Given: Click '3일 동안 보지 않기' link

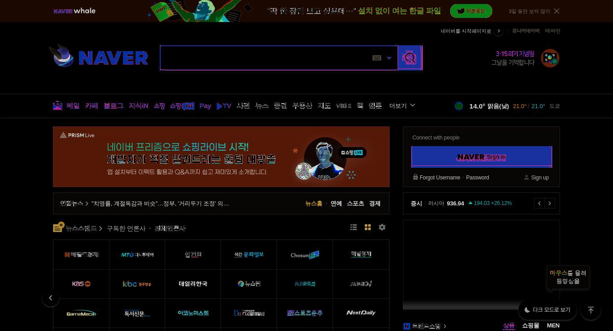Looking at the screenshot, I should 529,11.
